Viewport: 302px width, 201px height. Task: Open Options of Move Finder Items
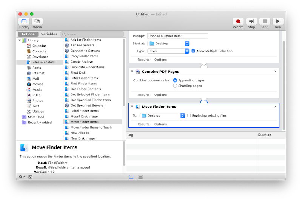point(160,124)
